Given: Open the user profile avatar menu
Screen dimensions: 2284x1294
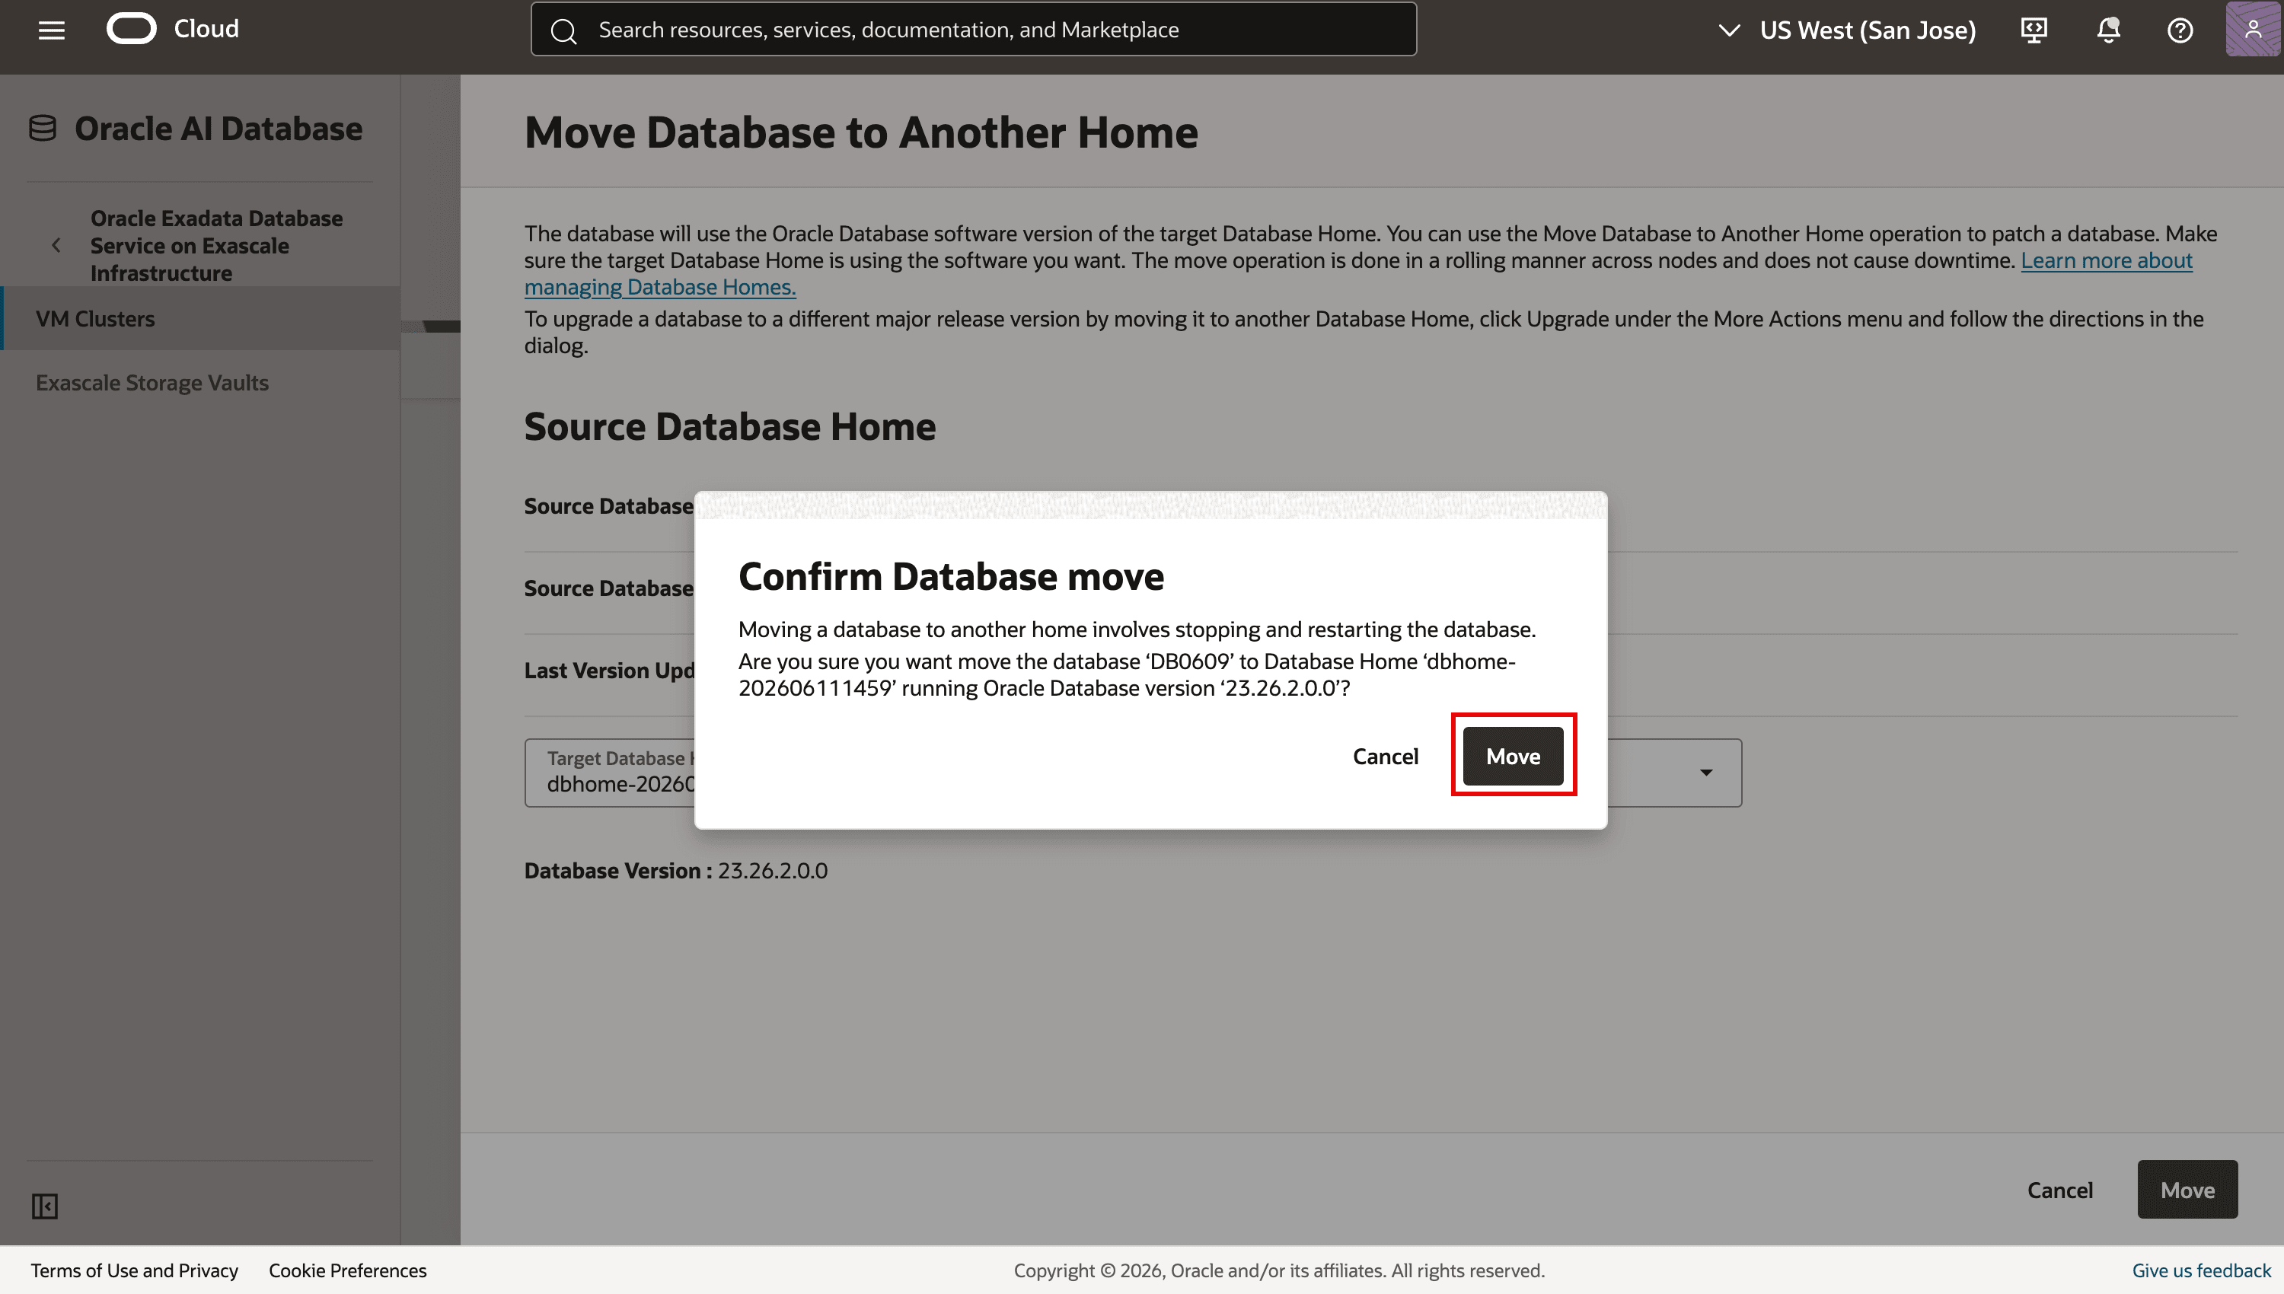Looking at the screenshot, I should tap(2253, 30).
